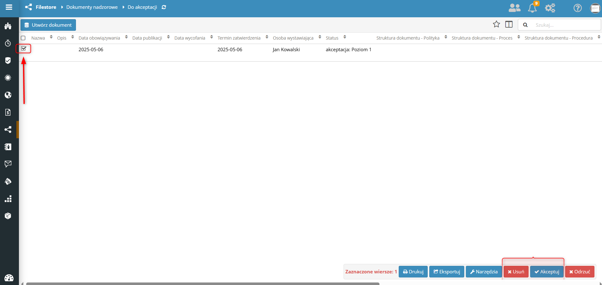Open the box package sidebar icon
The height and width of the screenshot is (285, 602).
pyautogui.click(x=8, y=216)
